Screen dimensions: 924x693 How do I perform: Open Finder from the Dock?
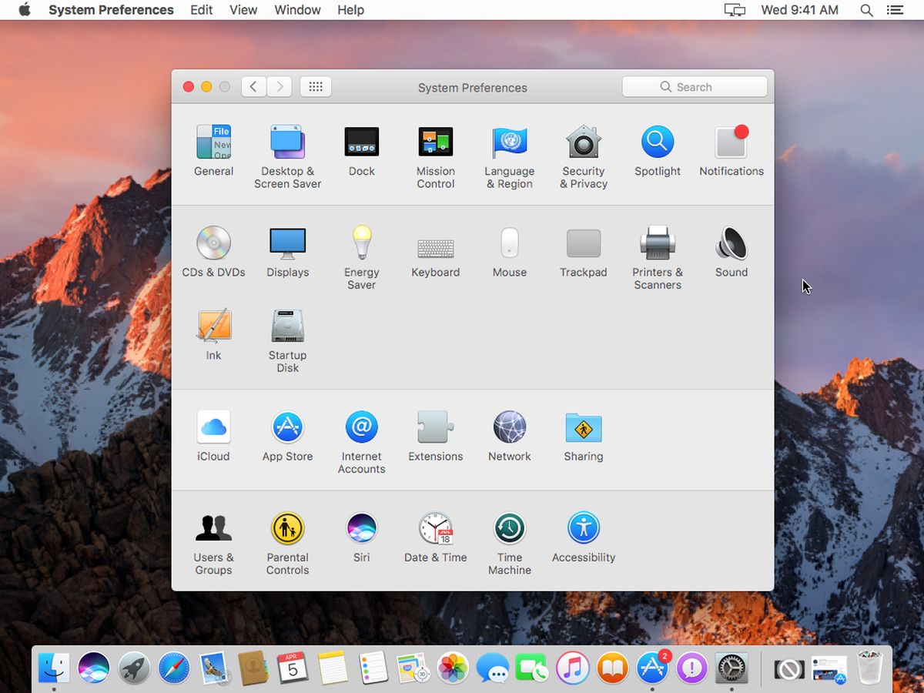(x=54, y=667)
